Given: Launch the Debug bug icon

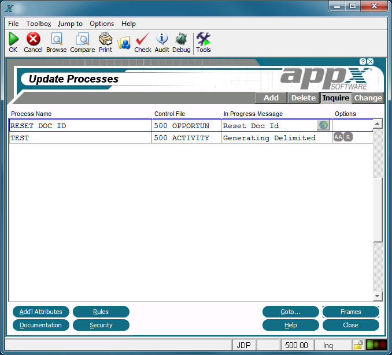Looking at the screenshot, I should coord(181,39).
